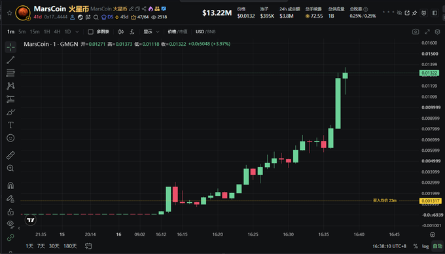Switch to 1H timeframe
The width and height of the screenshot is (445, 254).
47,32
